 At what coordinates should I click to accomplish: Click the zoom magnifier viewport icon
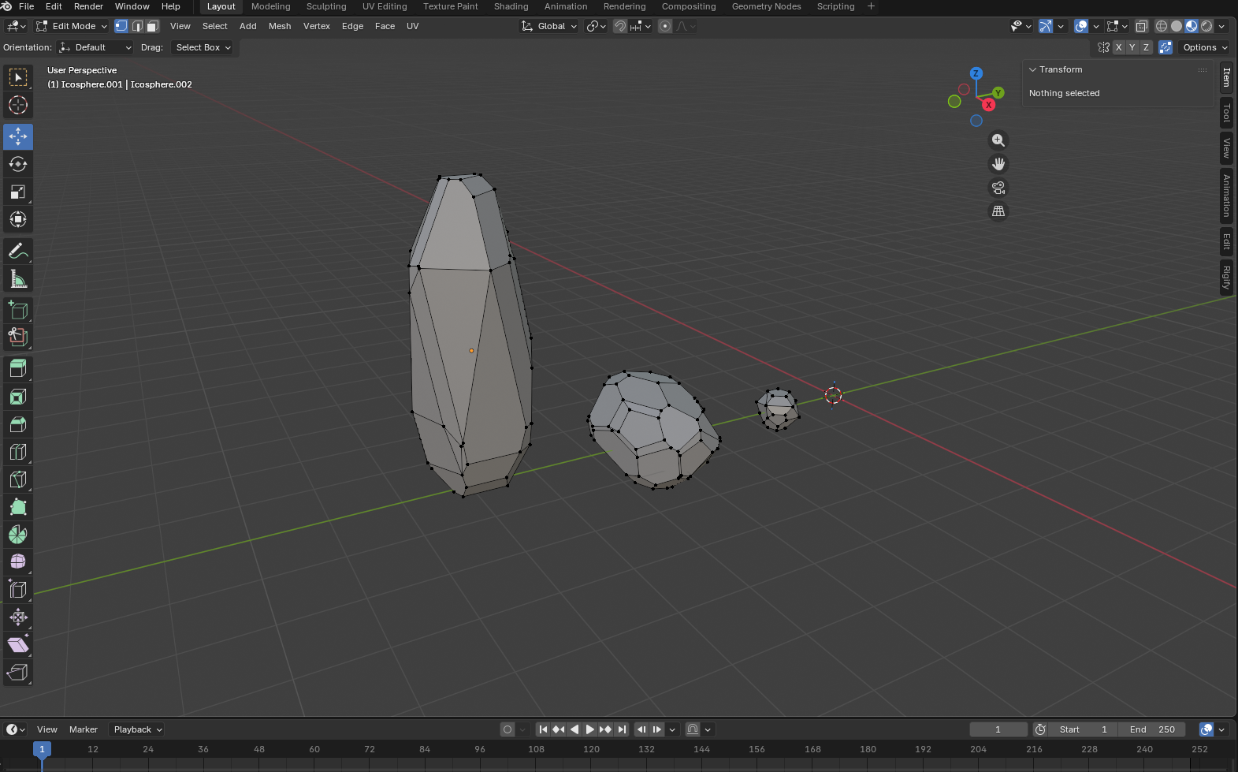coord(998,140)
